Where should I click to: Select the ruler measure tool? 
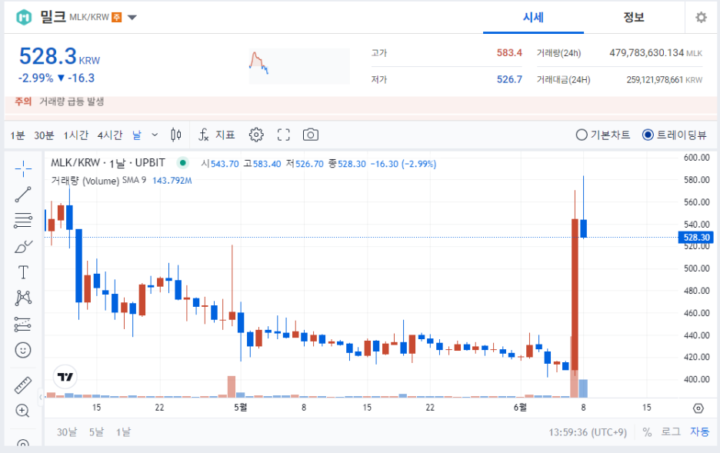(x=23, y=385)
